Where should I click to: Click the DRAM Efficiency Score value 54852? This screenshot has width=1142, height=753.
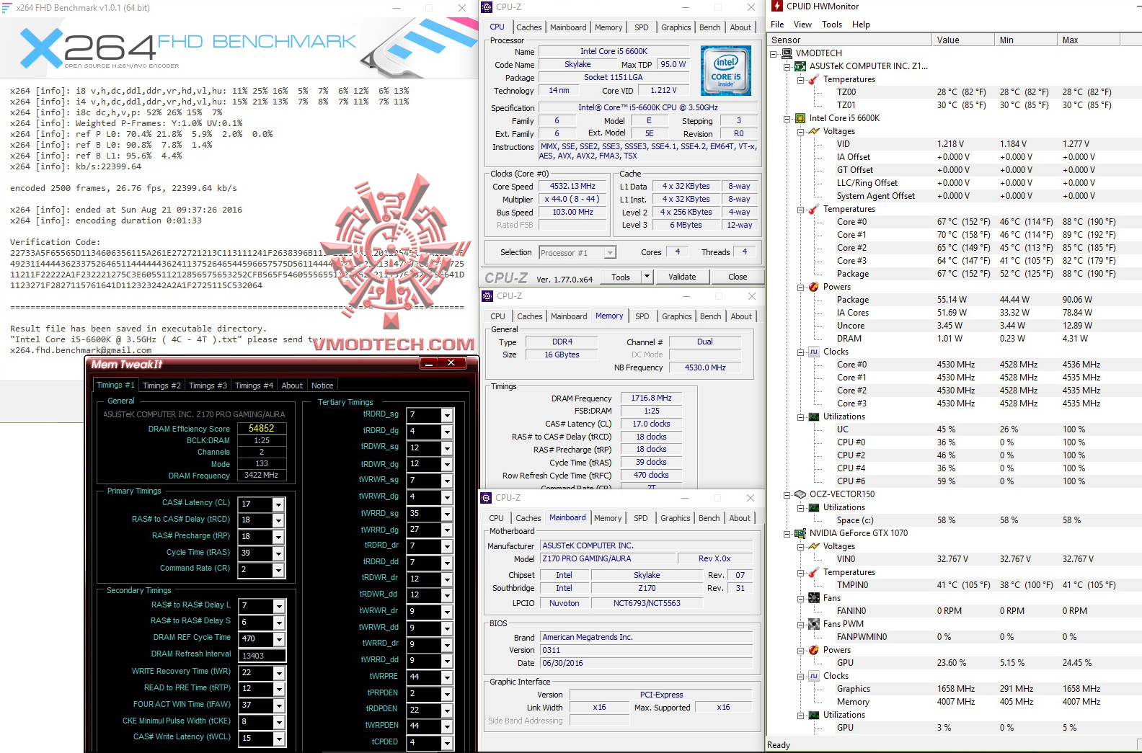261,428
